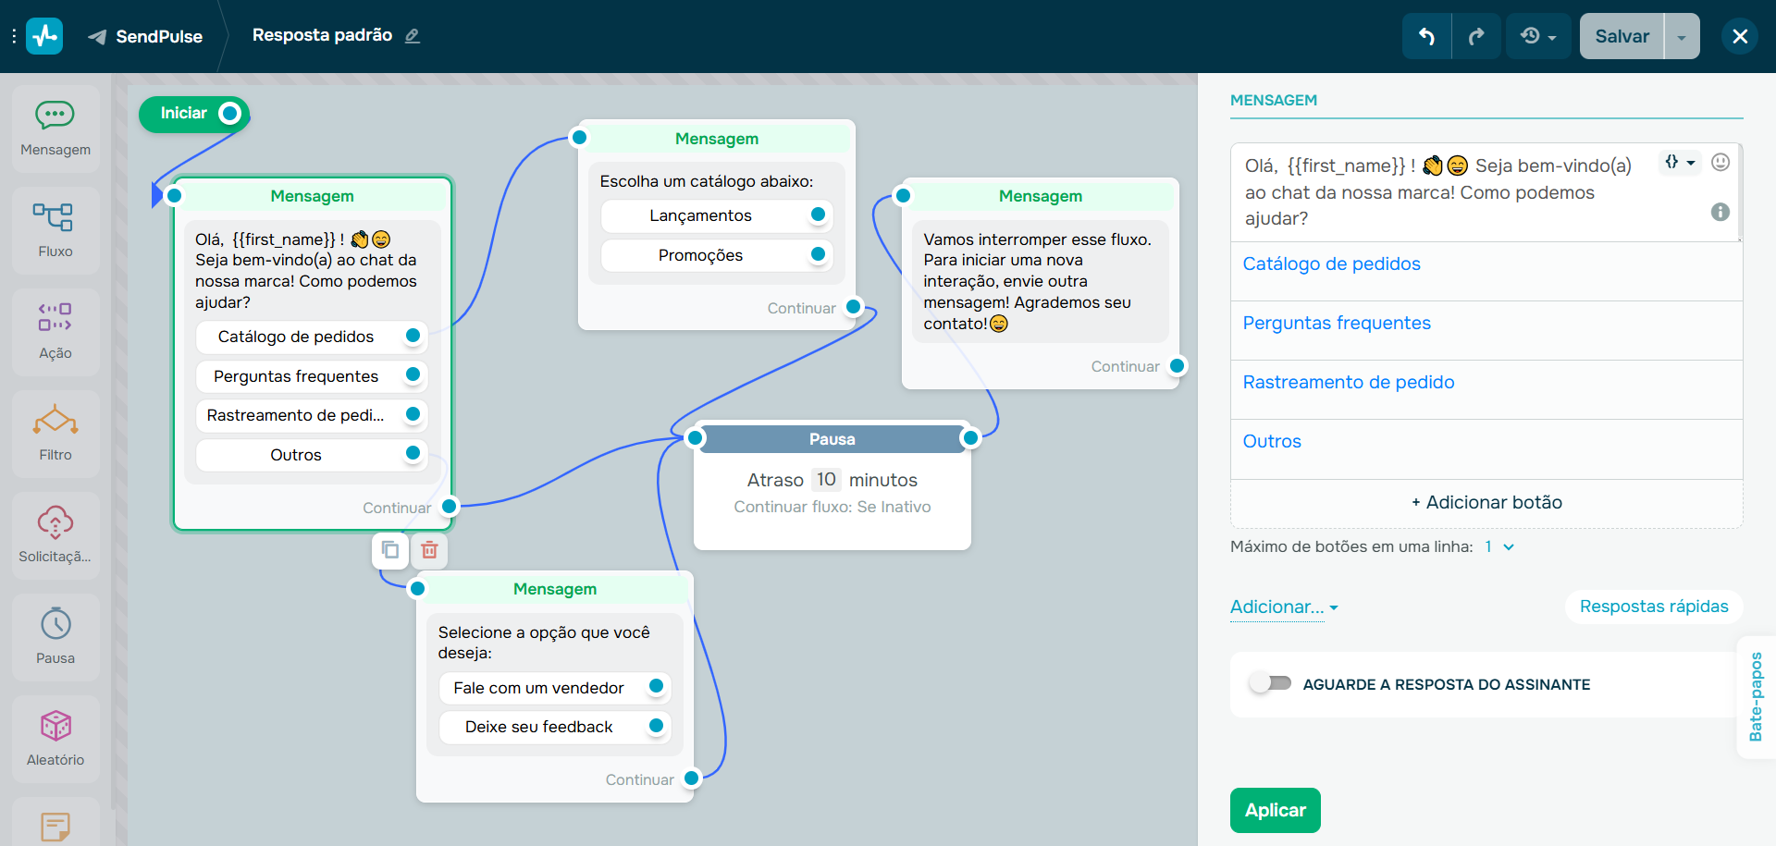
Task: Edit the Outros button in panel
Action: point(1486,448)
